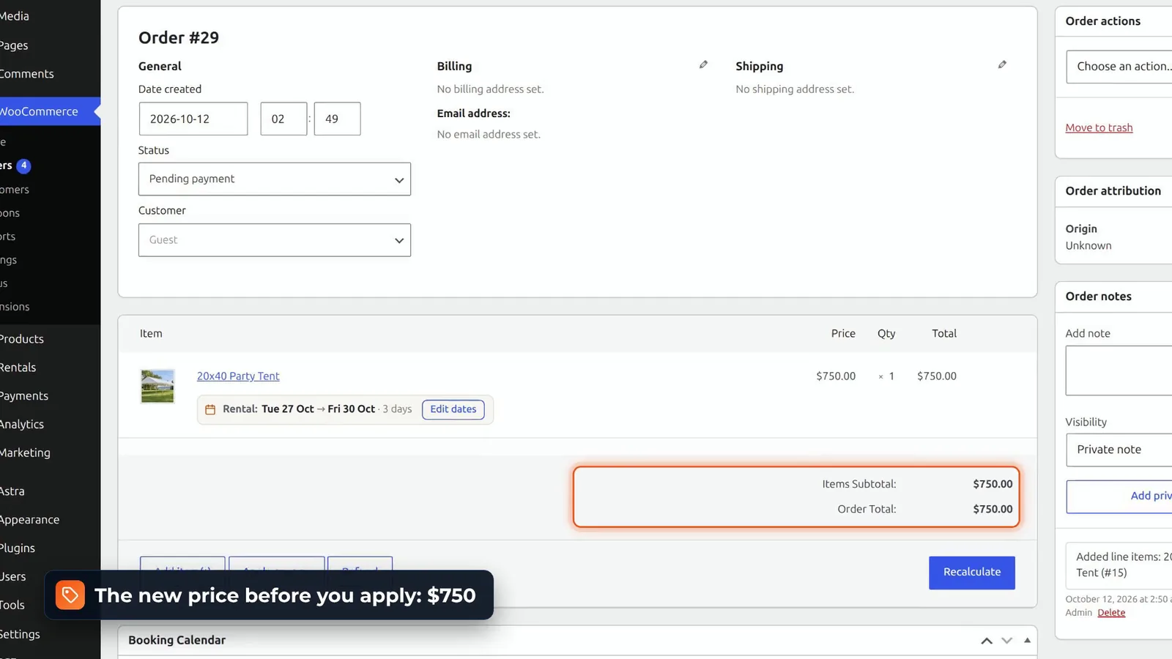This screenshot has width=1172, height=659.
Task: Open the 20x40 Party Tent product link
Action: pos(238,376)
